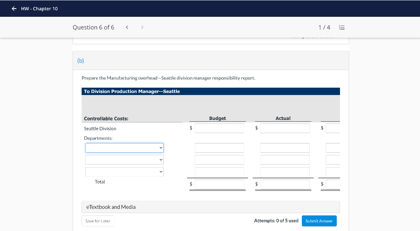Click the (b) part header
The height and width of the screenshot is (231, 420).
click(81, 61)
